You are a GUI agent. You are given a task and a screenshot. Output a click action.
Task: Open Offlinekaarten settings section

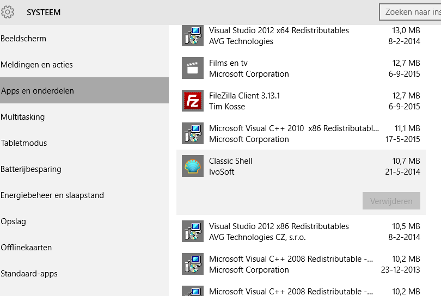click(x=84, y=248)
